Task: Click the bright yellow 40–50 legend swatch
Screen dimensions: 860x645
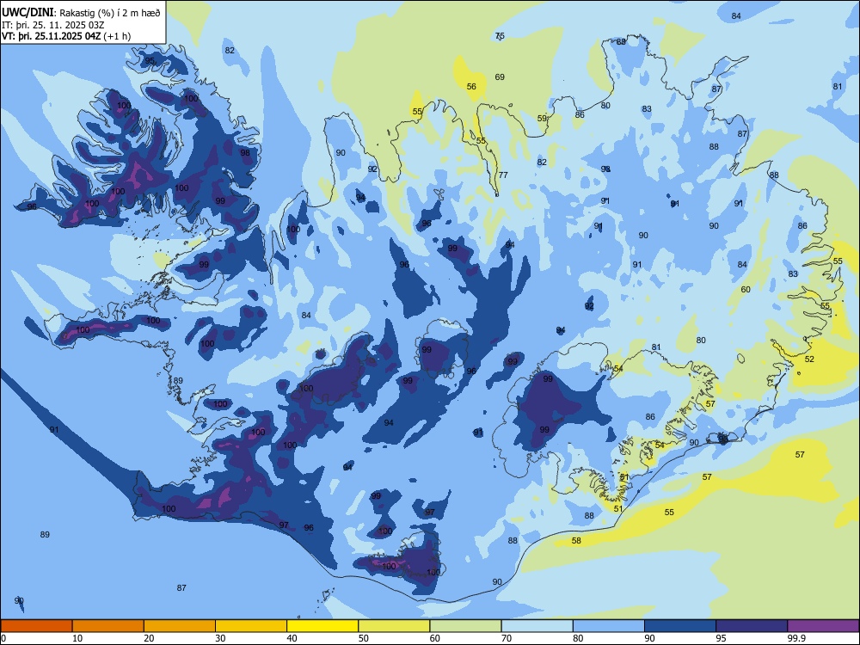Action: (322, 626)
